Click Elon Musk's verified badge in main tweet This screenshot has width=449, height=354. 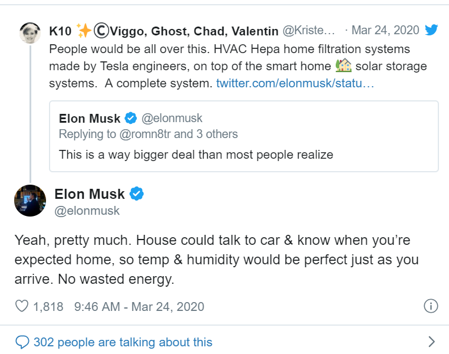point(137,194)
